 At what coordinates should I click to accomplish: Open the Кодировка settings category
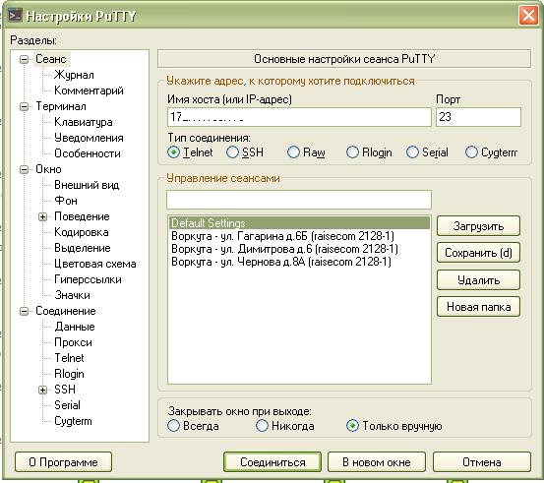(x=82, y=232)
